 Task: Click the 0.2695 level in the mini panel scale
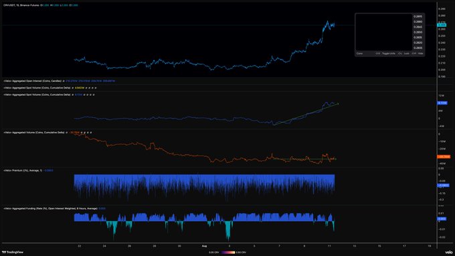pyautogui.click(x=418, y=17)
